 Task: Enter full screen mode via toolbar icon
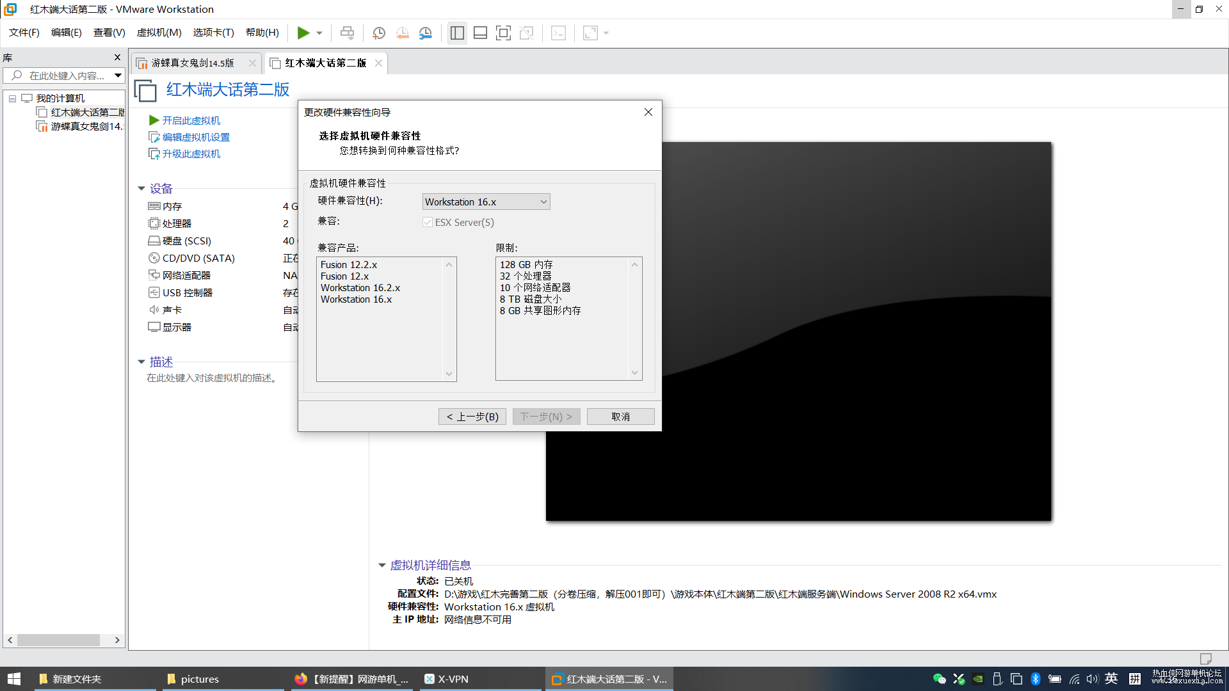point(503,33)
